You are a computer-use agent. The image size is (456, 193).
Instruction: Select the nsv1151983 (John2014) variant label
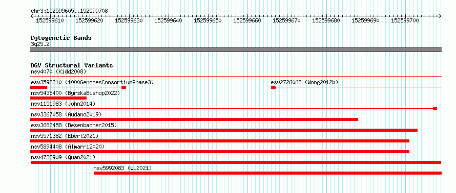pos(63,104)
